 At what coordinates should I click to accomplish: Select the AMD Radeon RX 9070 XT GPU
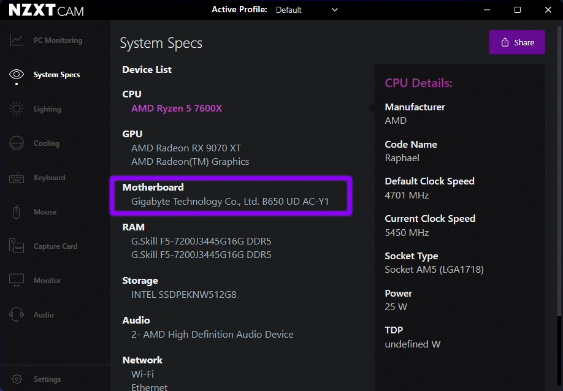[185, 148]
